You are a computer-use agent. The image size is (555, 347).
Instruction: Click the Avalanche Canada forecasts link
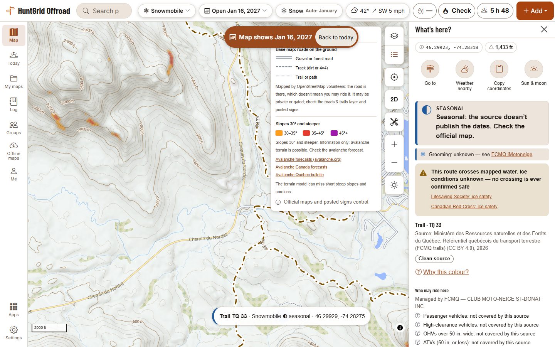pos(301,167)
